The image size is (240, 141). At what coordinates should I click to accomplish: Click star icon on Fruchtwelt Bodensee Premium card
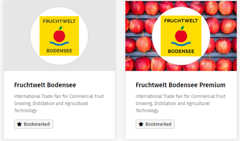coord(141,124)
